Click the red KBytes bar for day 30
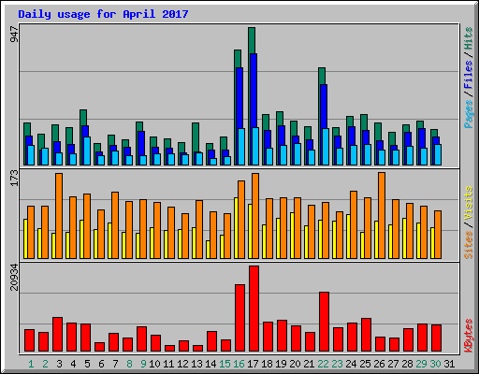The height and width of the screenshot is (374, 479). (436, 338)
